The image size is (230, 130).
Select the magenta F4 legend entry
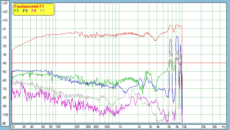[34, 11]
